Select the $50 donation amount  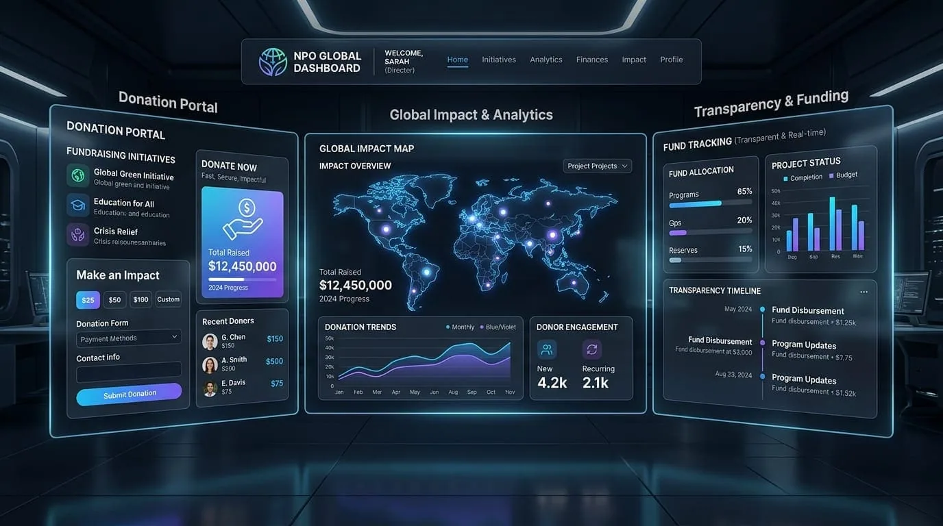click(x=114, y=300)
